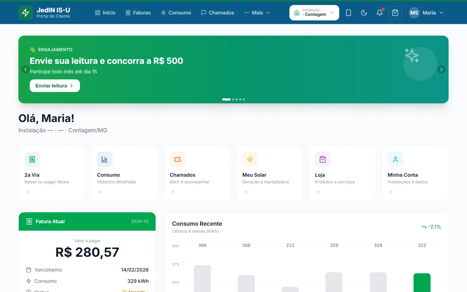Open the Instalação Contagem selector
This screenshot has height=292, width=467.
click(314, 13)
